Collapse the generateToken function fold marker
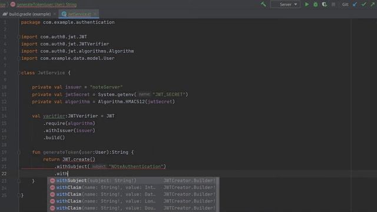This screenshot has height=212, width=377. click(19, 152)
